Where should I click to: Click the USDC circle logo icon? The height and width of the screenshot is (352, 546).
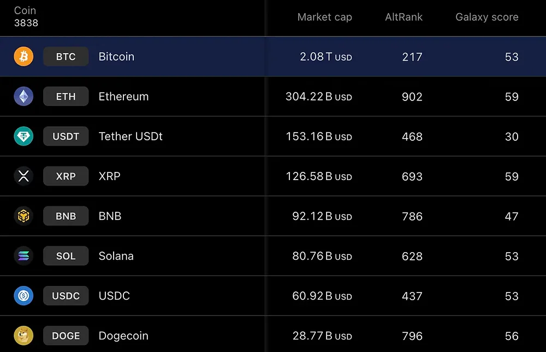point(23,295)
